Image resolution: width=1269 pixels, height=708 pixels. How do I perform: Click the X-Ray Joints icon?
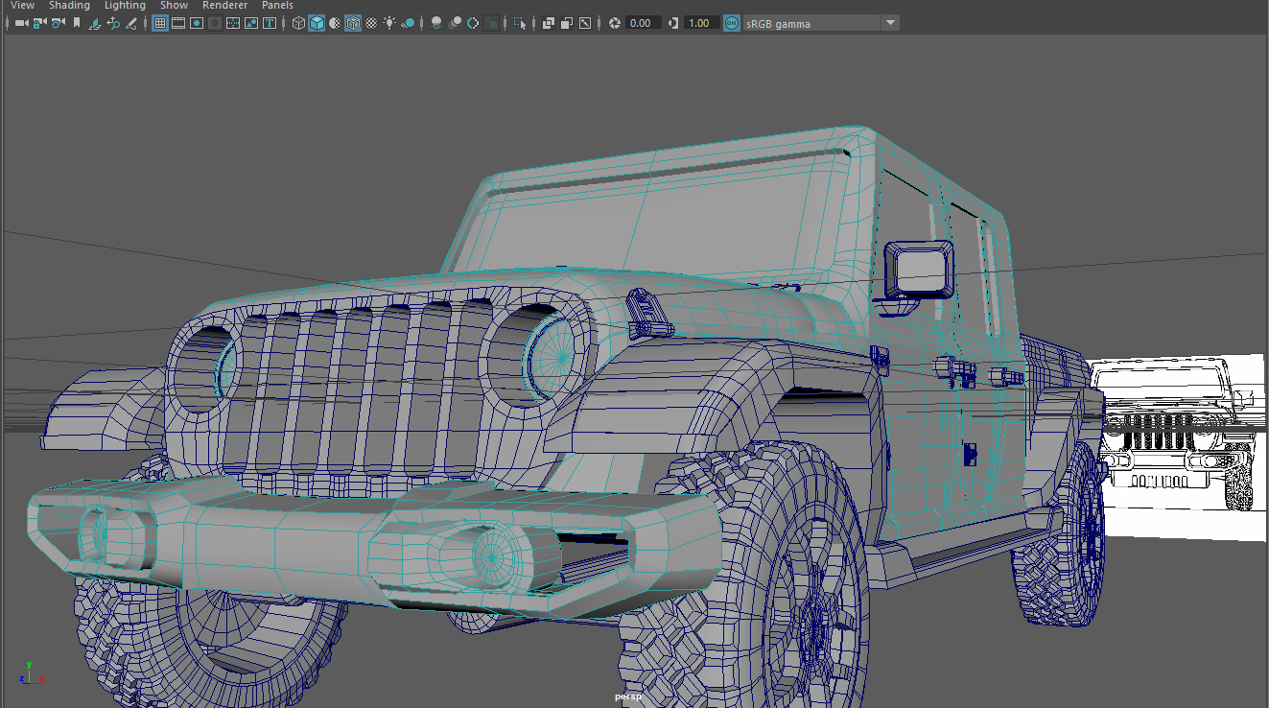pyautogui.click(x=585, y=23)
